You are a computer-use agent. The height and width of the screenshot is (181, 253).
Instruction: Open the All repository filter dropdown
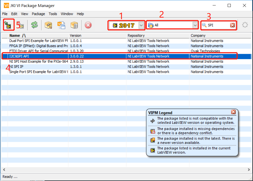click(195, 25)
